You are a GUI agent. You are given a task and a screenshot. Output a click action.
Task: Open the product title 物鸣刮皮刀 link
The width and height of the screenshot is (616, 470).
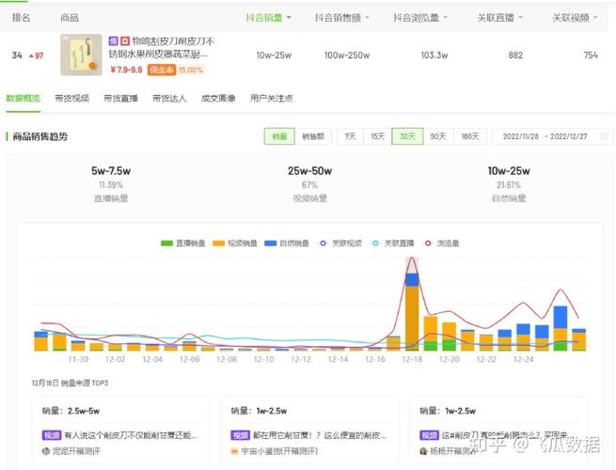tap(162, 48)
